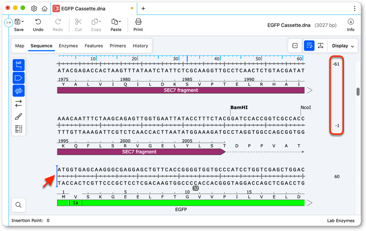Click the EGFP Cassette.dna title label
The height and width of the screenshot is (231, 366).
click(x=289, y=25)
